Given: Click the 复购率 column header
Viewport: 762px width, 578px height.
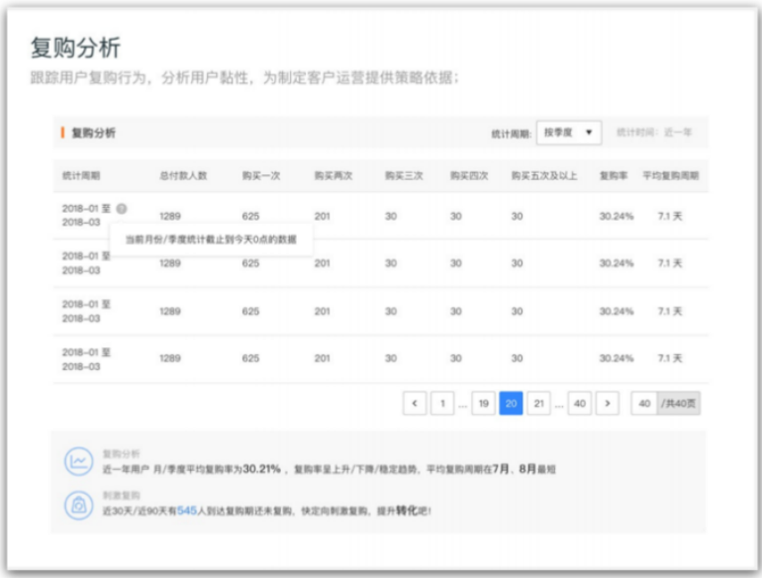Looking at the screenshot, I should click(614, 175).
